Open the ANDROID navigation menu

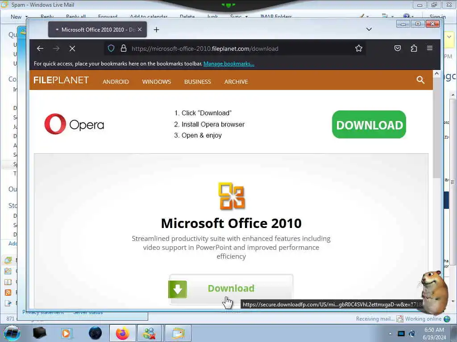point(116,82)
